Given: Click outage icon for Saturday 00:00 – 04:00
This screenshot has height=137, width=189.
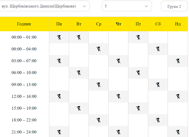Looking at the screenshot, I should (x=158, y=49).
